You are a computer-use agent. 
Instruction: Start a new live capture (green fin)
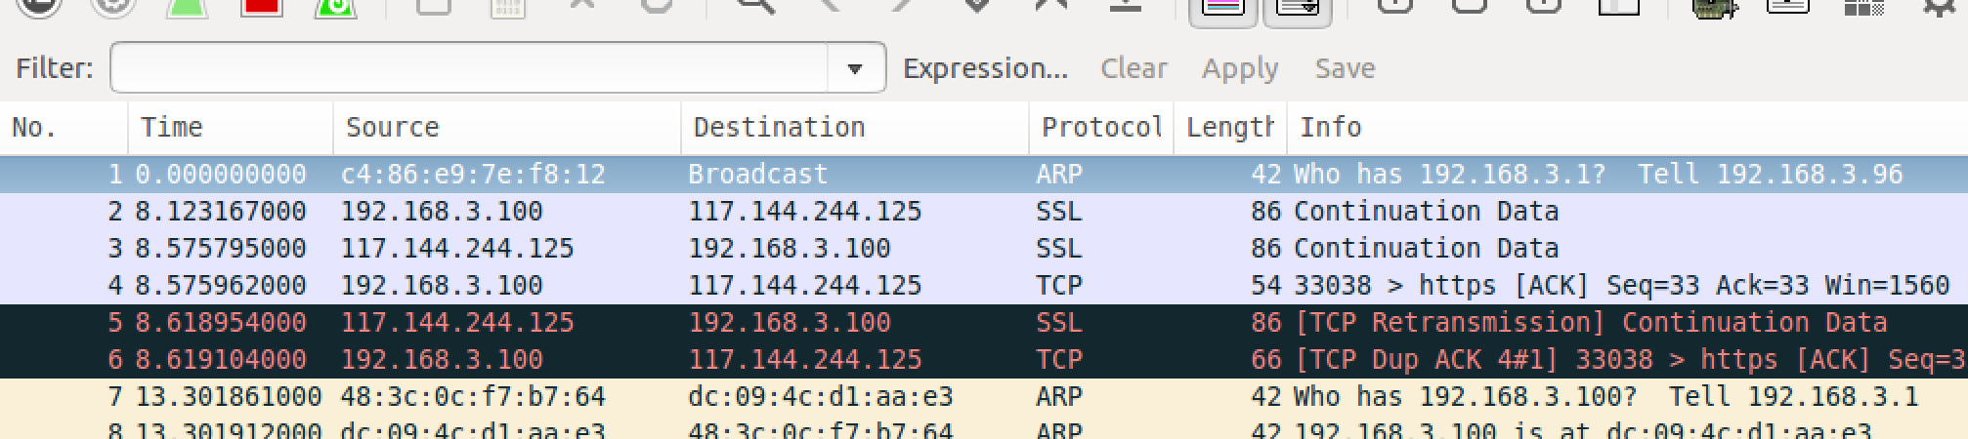(x=186, y=8)
